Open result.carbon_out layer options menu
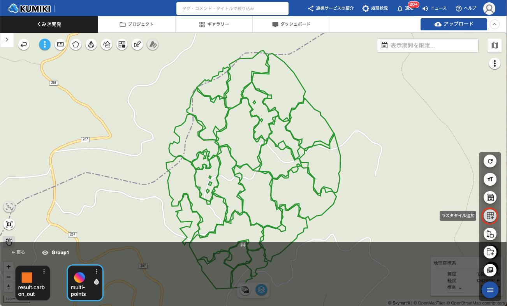The height and width of the screenshot is (306, 507). (x=44, y=271)
